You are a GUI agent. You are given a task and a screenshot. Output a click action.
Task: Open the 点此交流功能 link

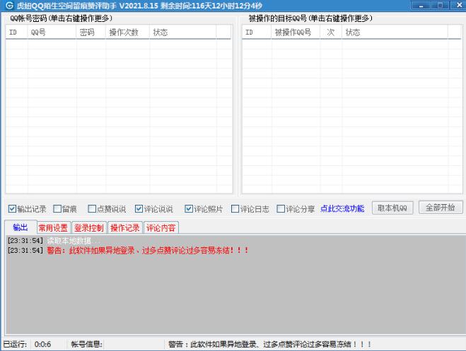pos(342,209)
